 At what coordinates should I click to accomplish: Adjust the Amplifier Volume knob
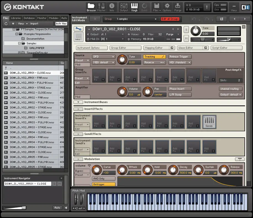[122, 92]
